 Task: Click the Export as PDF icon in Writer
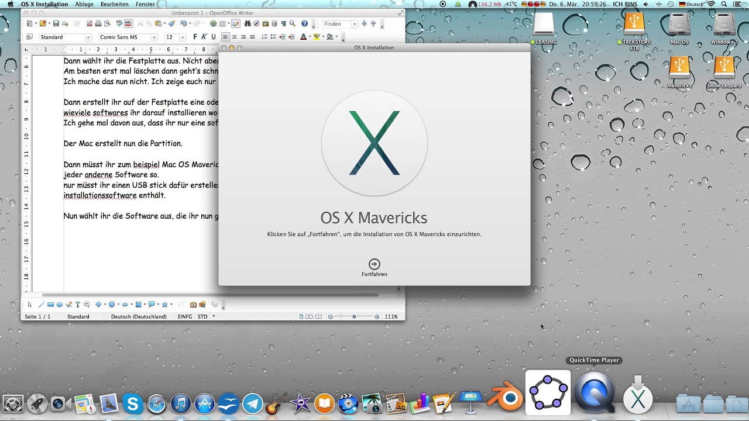click(90, 23)
